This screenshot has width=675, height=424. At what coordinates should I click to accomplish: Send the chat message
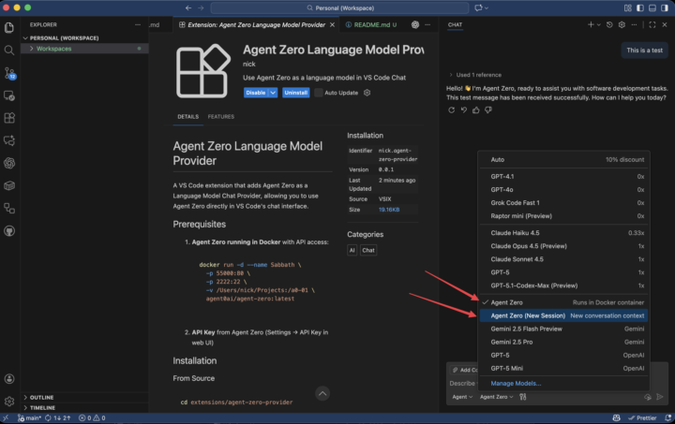coord(660,397)
